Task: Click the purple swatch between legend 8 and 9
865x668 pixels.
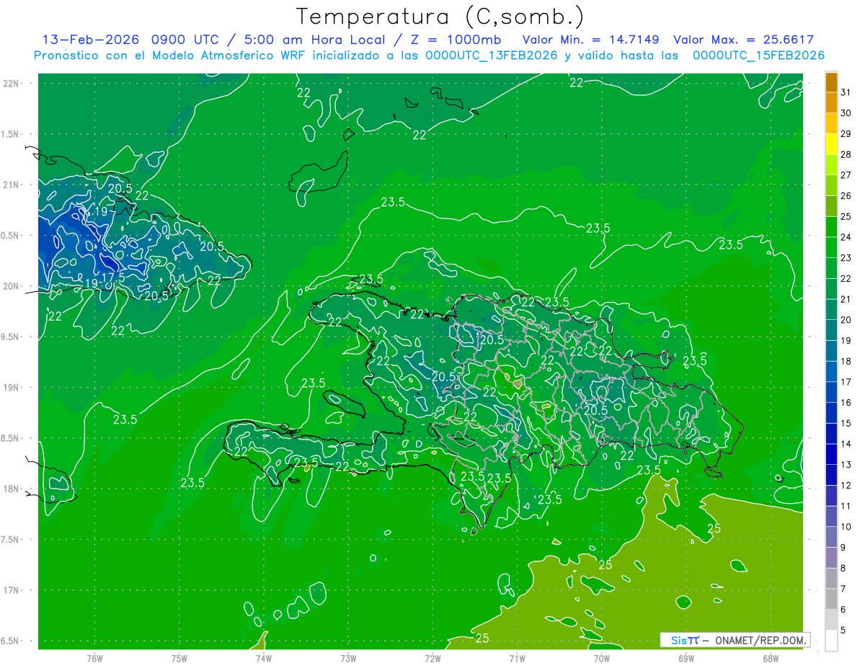Action: tap(831, 558)
